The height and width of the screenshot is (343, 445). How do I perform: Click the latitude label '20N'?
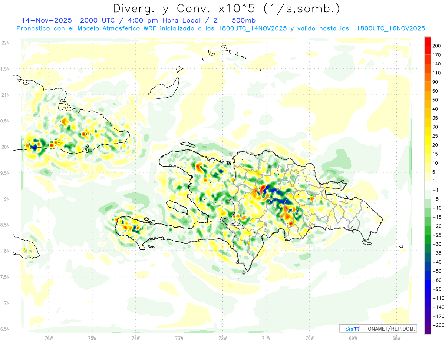point(5,147)
